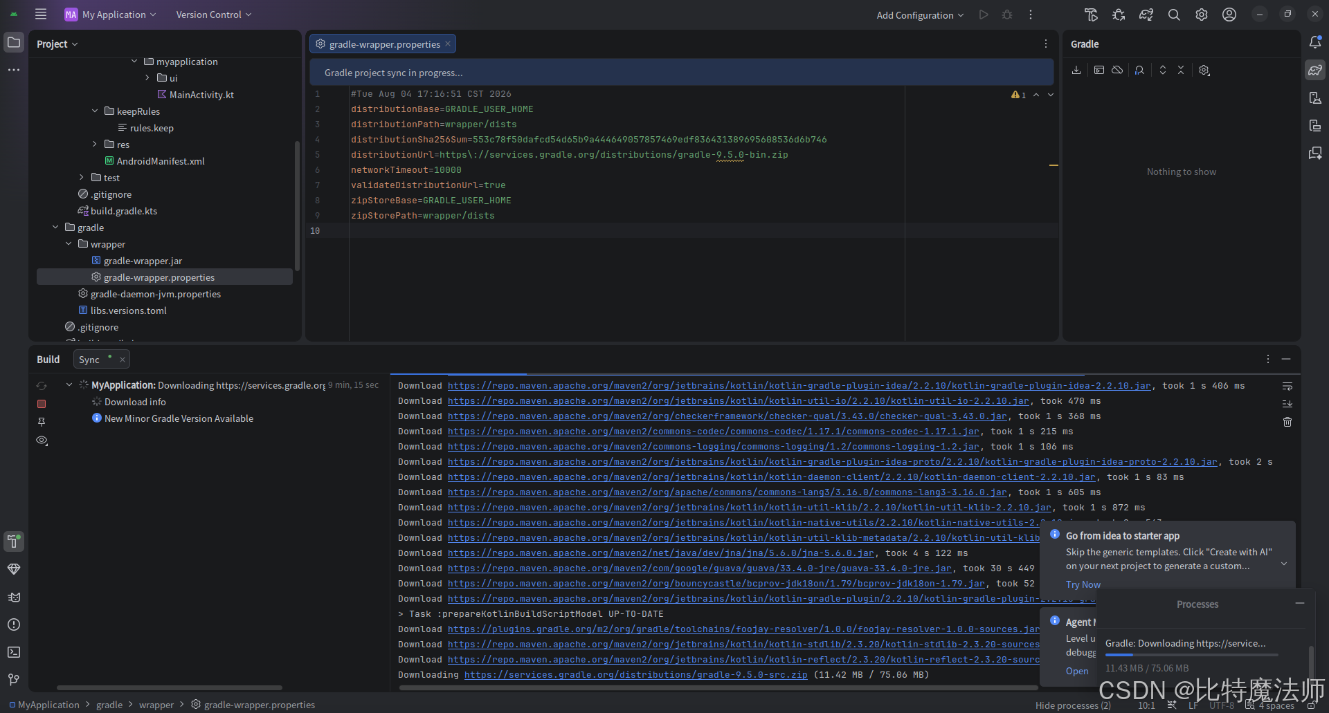
Task: Open the guava-33.4.0-jre.jar link
Action: coord(700,568)
